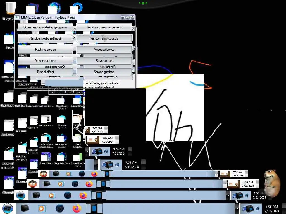Click the Show desktop strip after the clock

pos(284,209)
